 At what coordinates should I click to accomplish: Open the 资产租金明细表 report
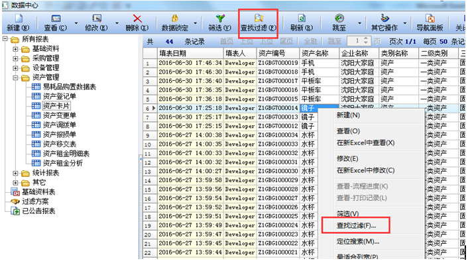tap(66, 154)
